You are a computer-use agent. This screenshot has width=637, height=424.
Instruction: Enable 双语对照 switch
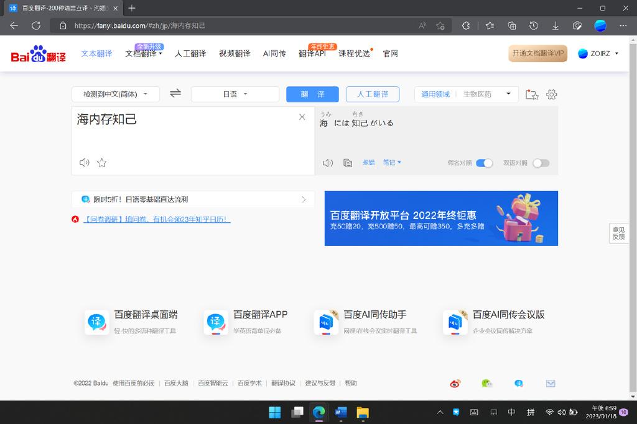[541, 163]
